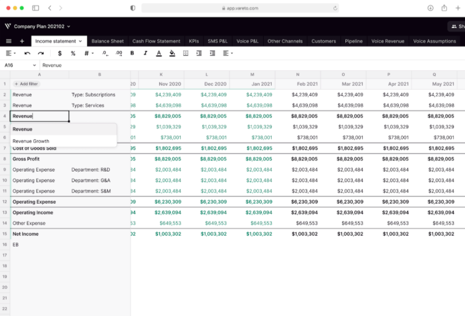Click the redo arrow in the toolbar
465x316 pixels.
41,53
